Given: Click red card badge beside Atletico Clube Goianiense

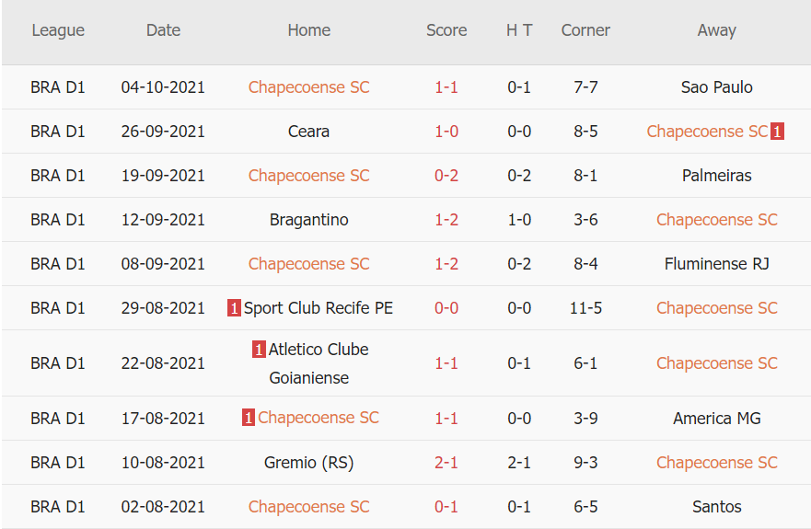Looking at the screenshot, I should 259,350.
